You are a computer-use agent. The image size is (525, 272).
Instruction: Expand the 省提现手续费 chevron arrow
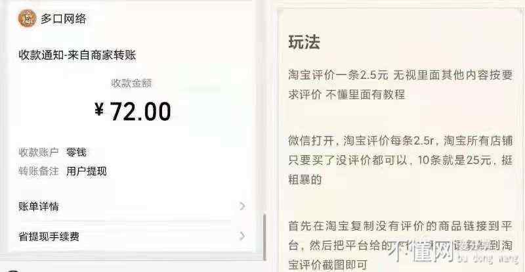point(242,236)
